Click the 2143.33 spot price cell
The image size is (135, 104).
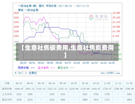[41, 89]
